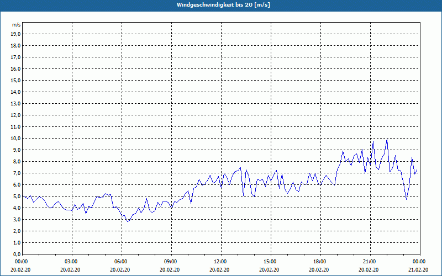This screenshot has width=442, height=276.
Task: Pick the "12:00" time label
Action: click(221, 262)
